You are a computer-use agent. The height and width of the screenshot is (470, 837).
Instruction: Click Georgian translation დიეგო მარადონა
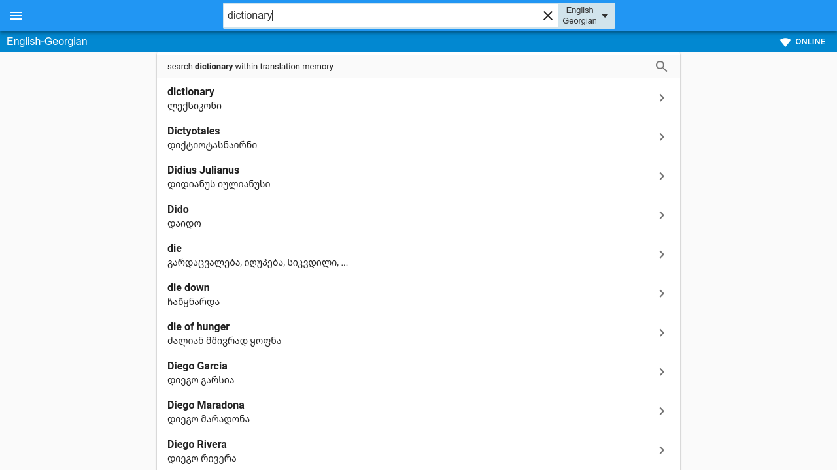click(x=209, y=420)
